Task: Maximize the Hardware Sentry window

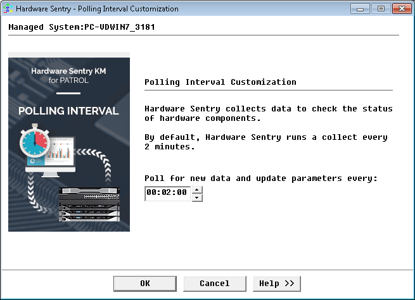Action: tap(381, 9)
